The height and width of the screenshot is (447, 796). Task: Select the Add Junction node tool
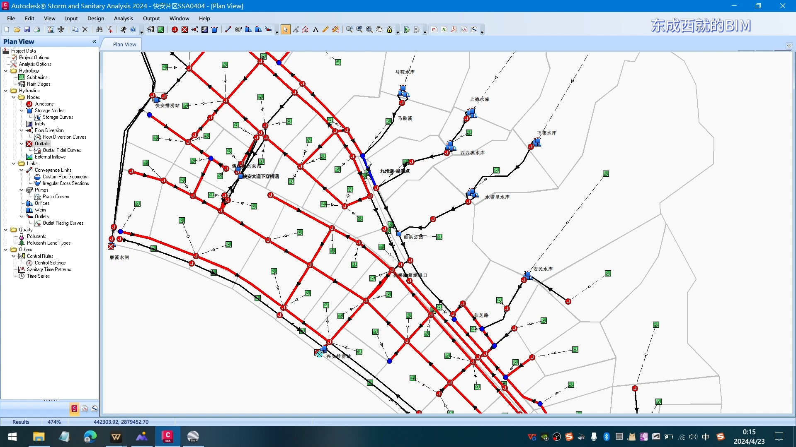coord(175,29)
